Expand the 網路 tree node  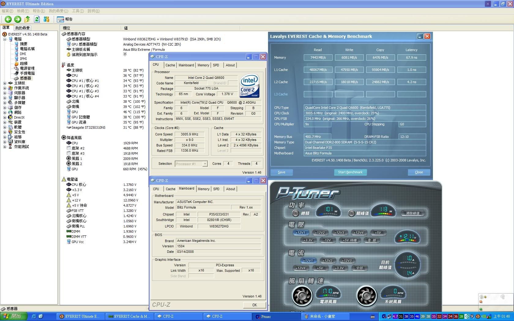pos(5,113)
